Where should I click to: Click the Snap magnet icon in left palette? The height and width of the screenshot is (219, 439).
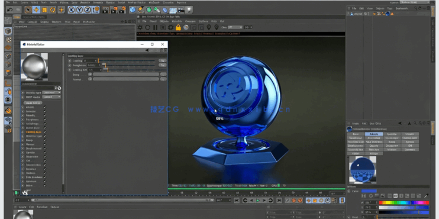(8, 111)
